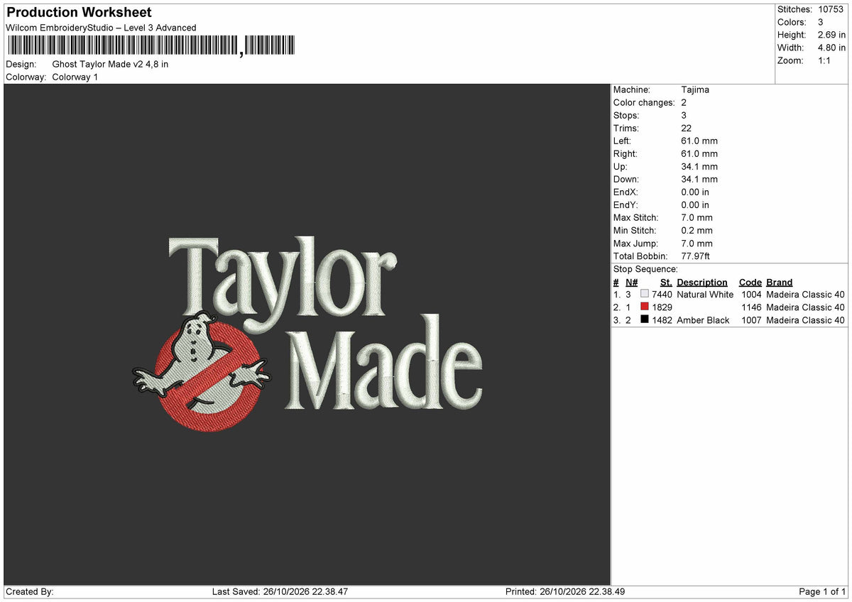
Task: Click the Up value 34.1 mm
Action: pyautogui.click(x=699, y=167)
